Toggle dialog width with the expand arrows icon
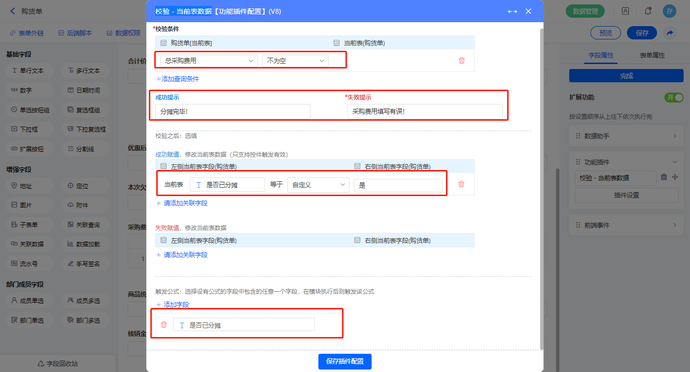Viewport: 690px width, 372px height. click(x=512, y=11)
